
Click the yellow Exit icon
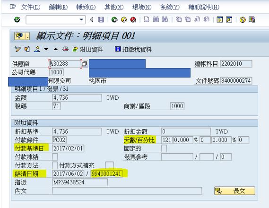[124, 20]
